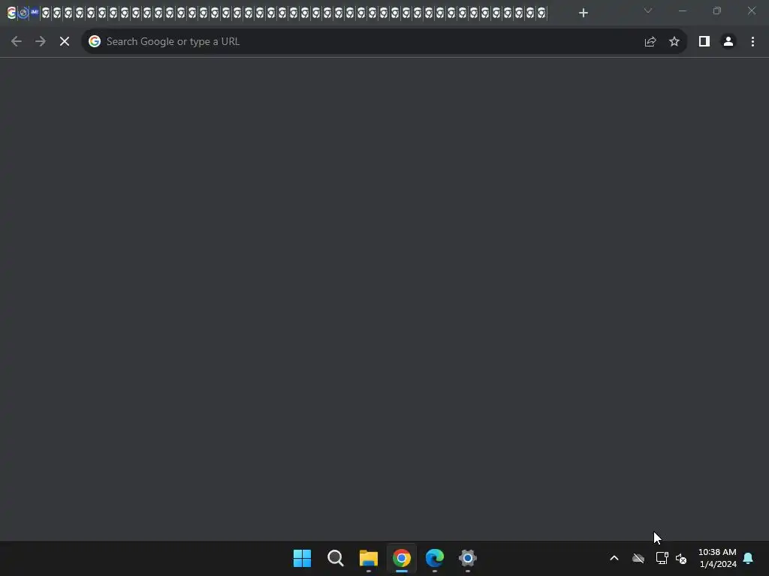Image resolution: width=769 pixels, height=576 pixels.
Task: Open a new tab with the plus button
Action: [x=583, y=13]
